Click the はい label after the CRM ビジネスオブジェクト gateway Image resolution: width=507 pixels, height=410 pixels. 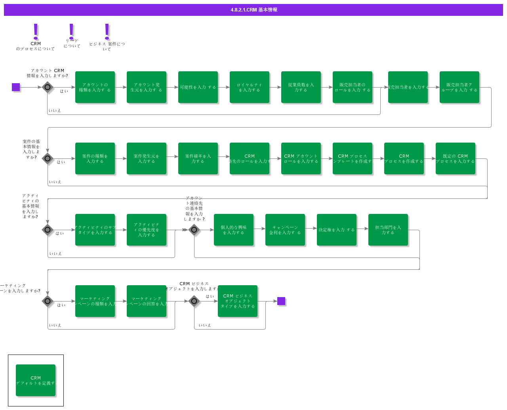coord(210,296)
